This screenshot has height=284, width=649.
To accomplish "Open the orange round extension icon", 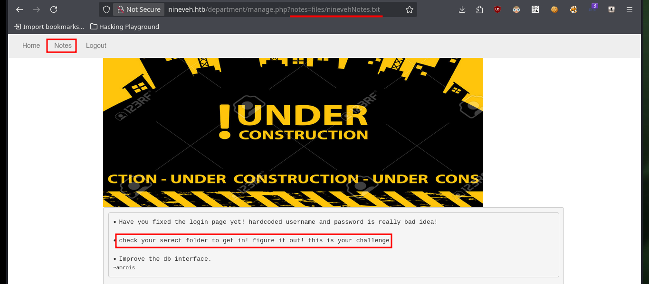I will [x=573, y=9].
